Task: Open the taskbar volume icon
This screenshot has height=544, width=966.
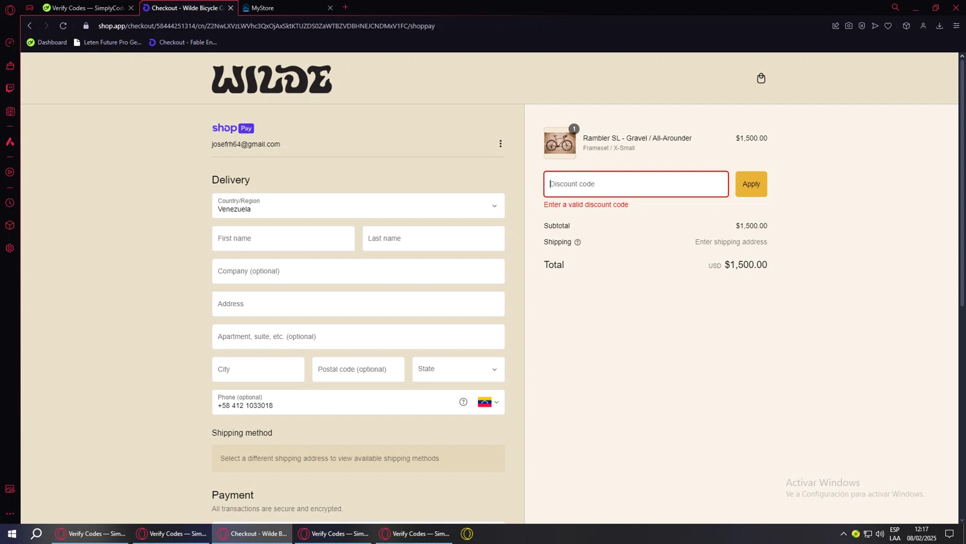Action: [880, 534]
